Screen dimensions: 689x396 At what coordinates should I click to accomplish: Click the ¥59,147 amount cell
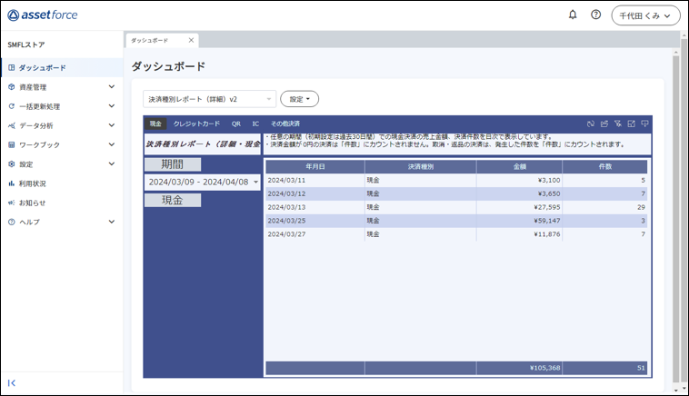point(519,221)
